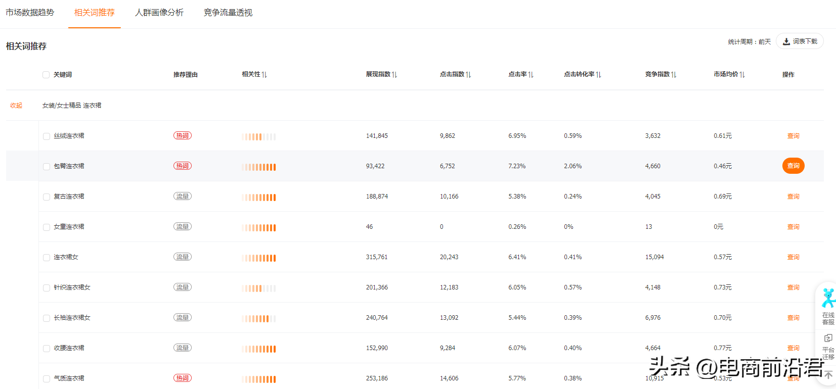Click 热词 tag on 包臀连衣裙 row
Viewport: 836px width, 389px height.
coord(183,166)
